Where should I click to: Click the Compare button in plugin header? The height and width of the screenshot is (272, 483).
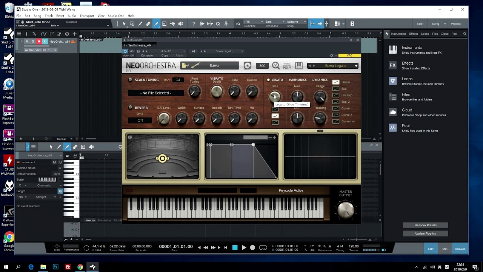147,56
